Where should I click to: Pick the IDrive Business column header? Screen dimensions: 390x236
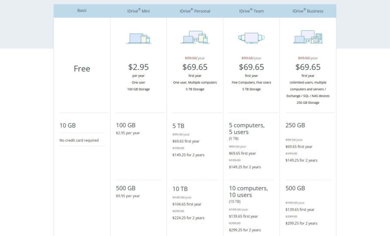point(308,11)
